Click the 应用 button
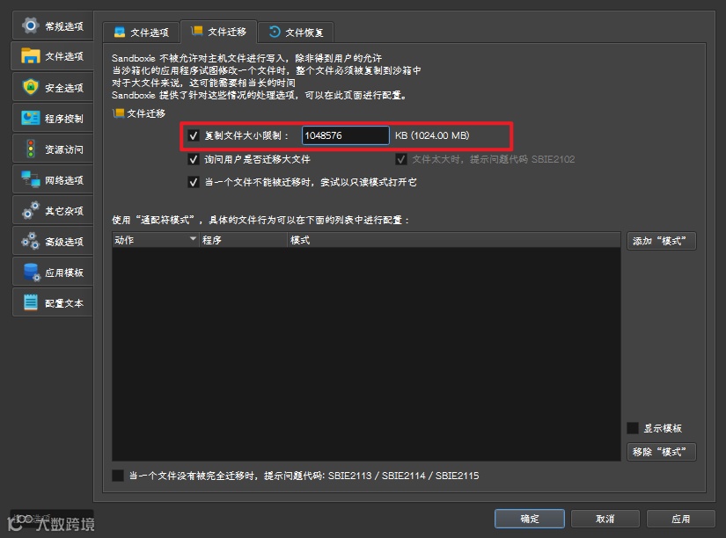The height and width of the screenshot is (538, 726). 680,519
